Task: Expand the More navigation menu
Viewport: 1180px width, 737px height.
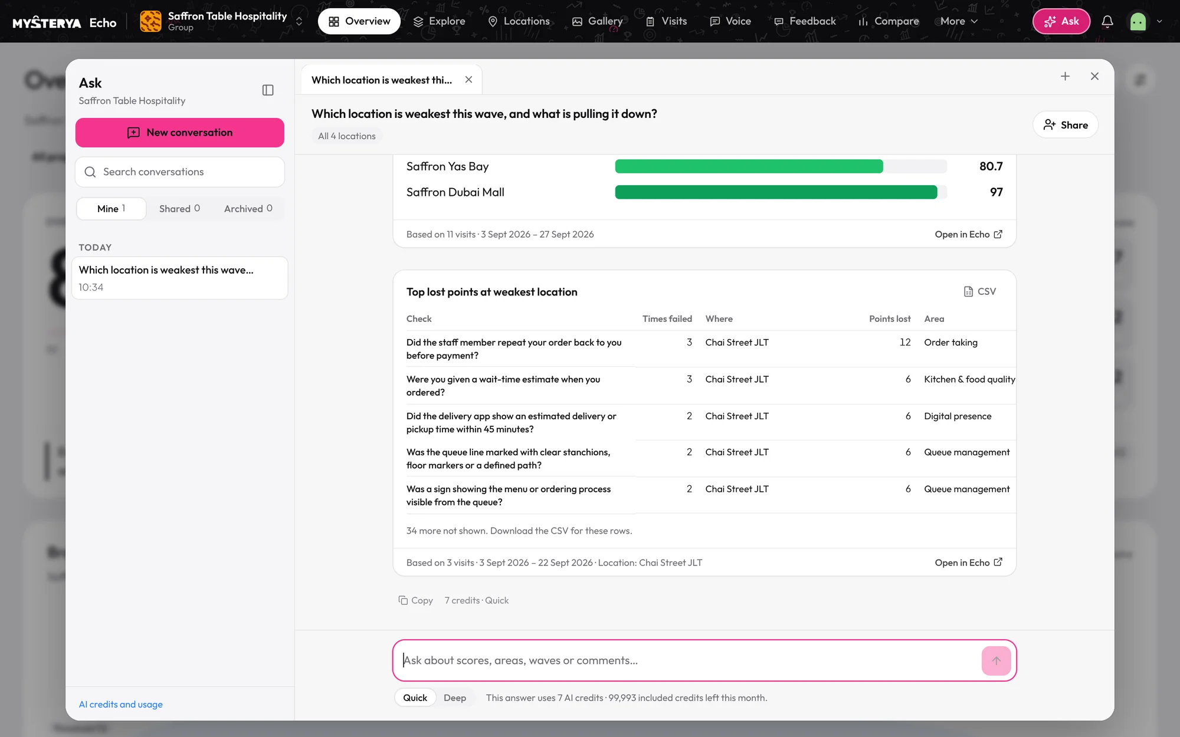Action: pyautogui.click(x=959, y=21)
